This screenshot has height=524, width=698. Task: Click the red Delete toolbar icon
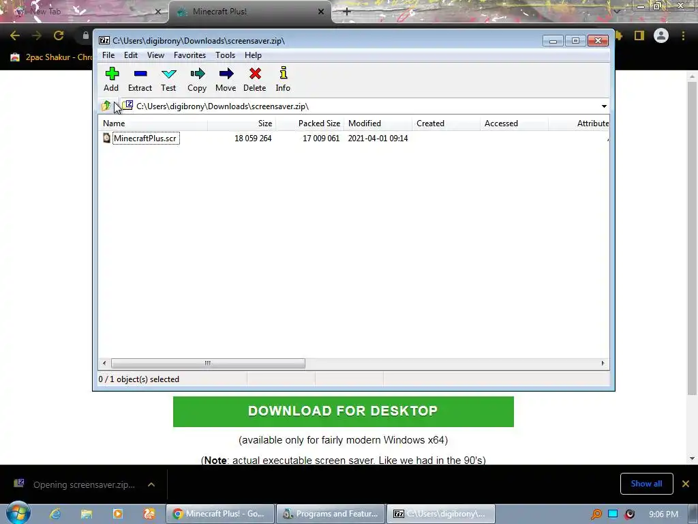(x=255, y=79)
